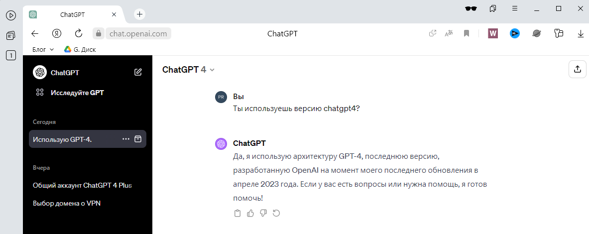Open browser hamburger menu

coord(515,8)
